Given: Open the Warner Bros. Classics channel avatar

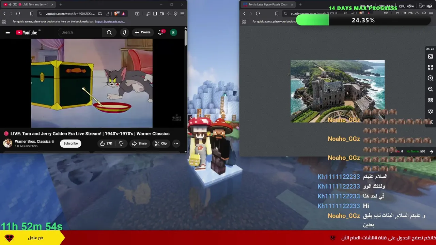Looking at the screenshot, I should (7, 143).
